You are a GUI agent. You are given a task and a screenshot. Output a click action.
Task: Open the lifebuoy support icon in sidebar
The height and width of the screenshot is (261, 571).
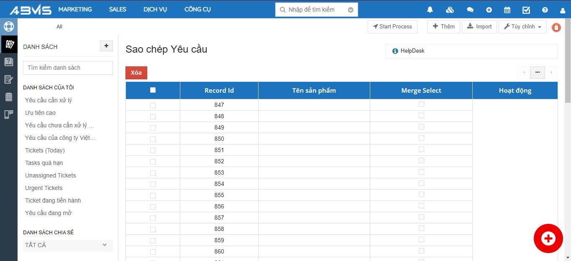tap(9, 27)
